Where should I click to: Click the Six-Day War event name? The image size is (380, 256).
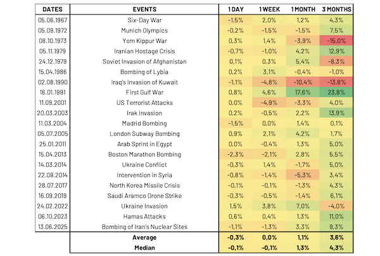(145, 20)
